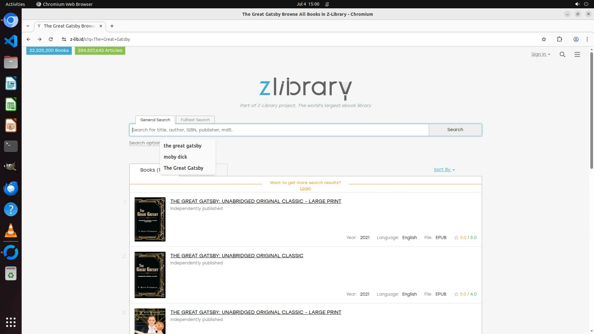Screen dimensions: 594x334
Task: Focus the book search input field
Action: [278, 130]
